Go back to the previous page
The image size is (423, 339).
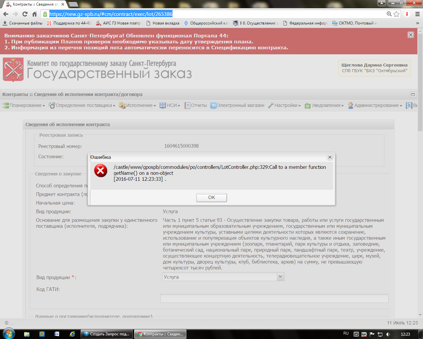(6, 14)
